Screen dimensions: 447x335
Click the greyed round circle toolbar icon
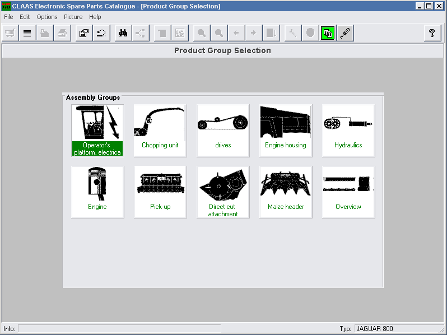[310, 33]
